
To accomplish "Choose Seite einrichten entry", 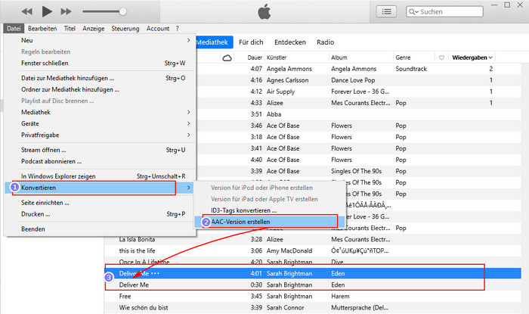I will [100, 203].
